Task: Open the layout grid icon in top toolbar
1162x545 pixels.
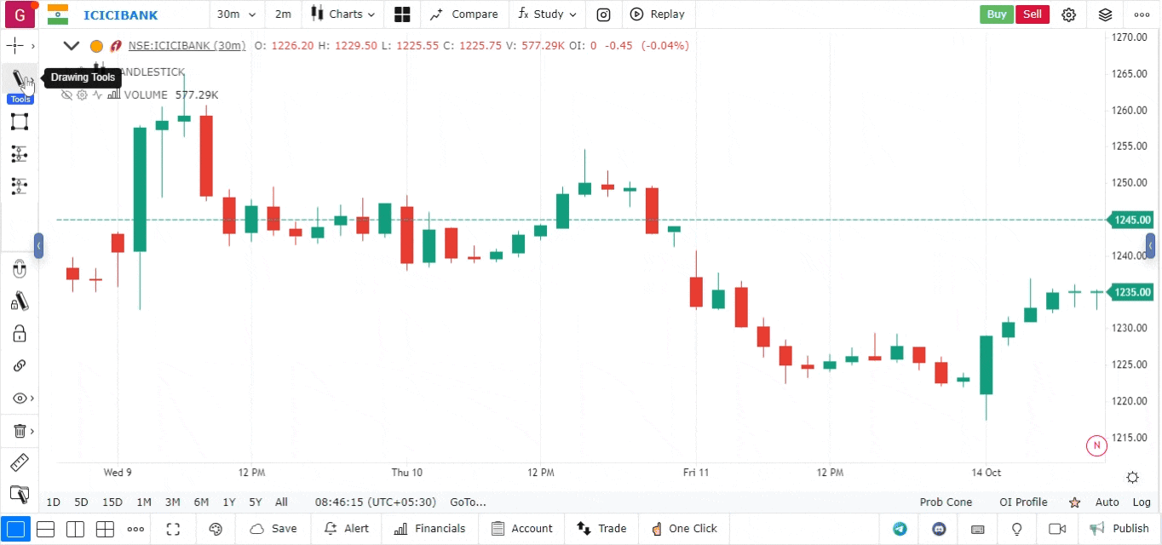Action: (x=402, y=14)
